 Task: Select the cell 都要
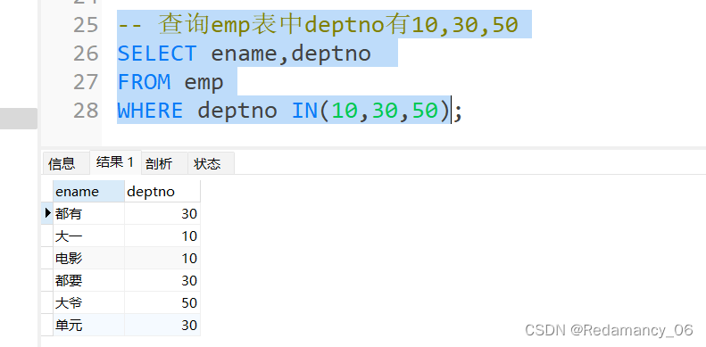pos(88,280)
